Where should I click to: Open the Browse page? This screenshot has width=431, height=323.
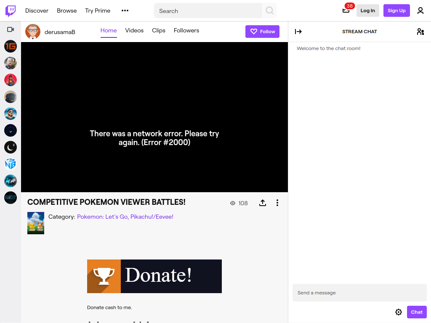click(x=67, y=11)
